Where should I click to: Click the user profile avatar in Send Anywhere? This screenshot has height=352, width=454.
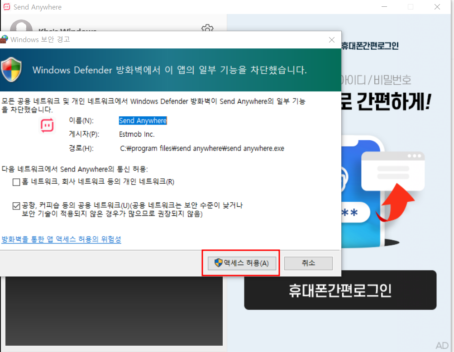tap(21, 26)
